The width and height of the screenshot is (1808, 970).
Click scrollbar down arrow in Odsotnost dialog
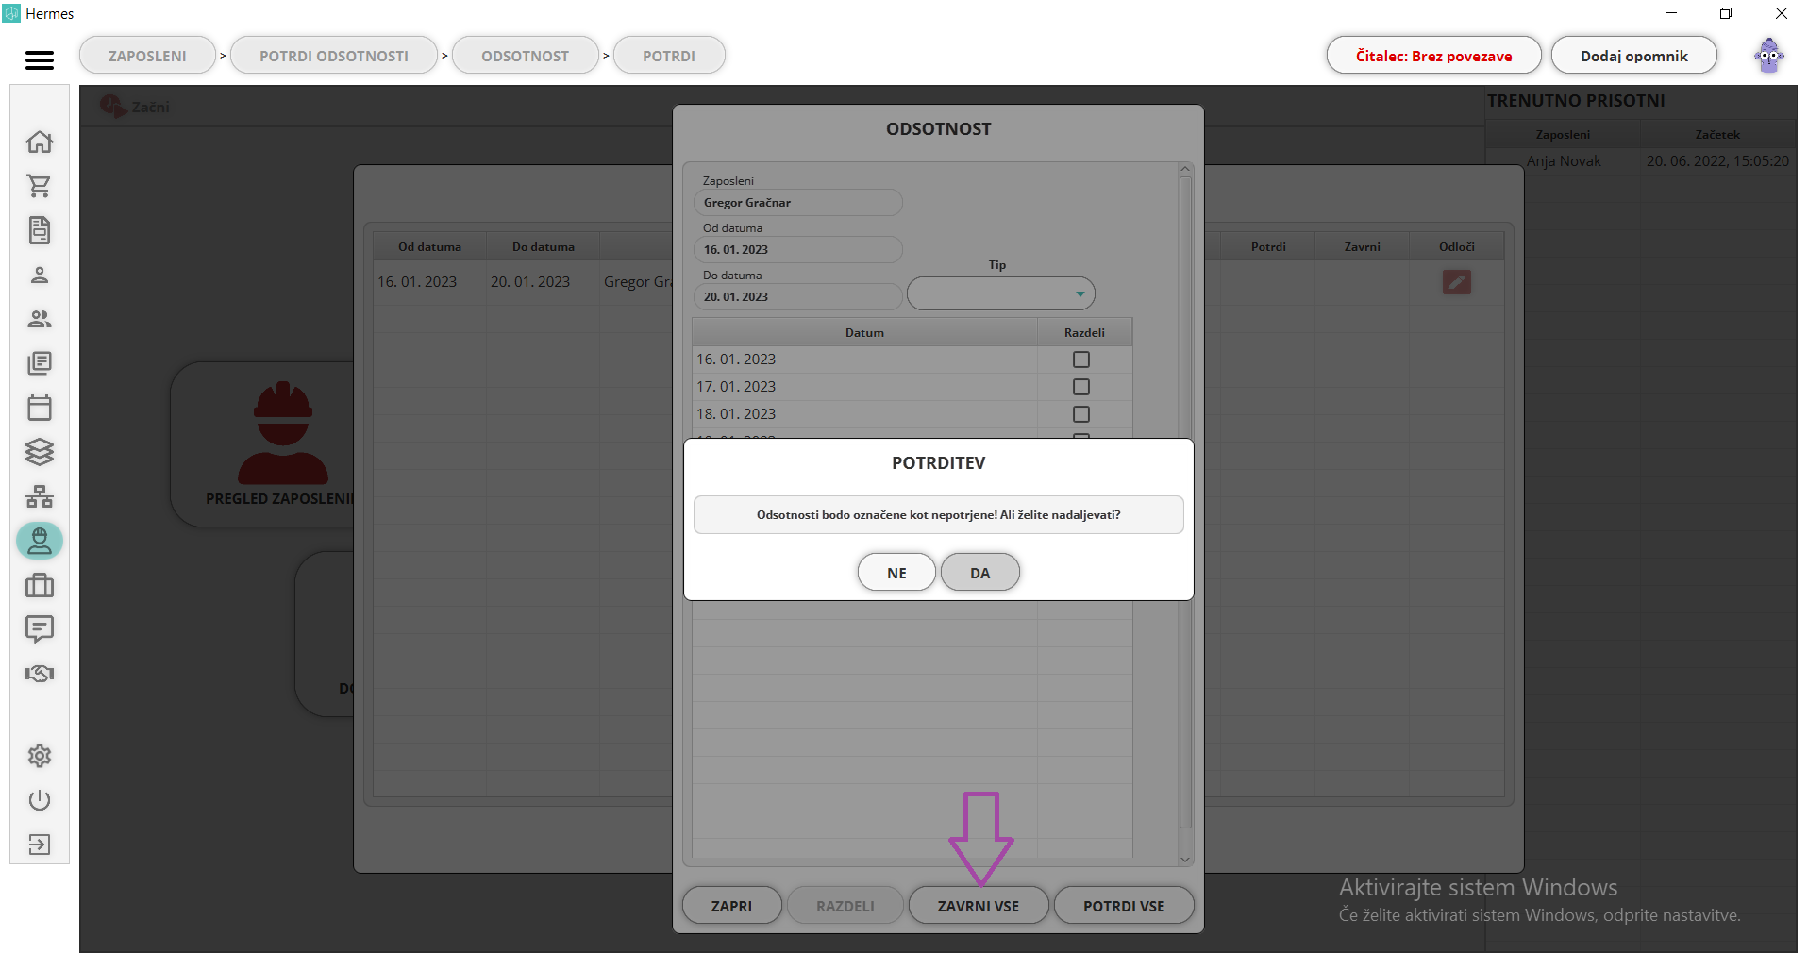[x=1185, y=860]
